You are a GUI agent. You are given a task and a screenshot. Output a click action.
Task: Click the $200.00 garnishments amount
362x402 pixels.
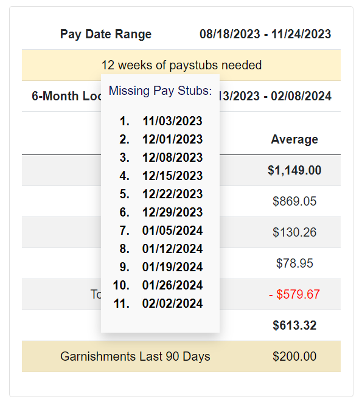pos(294,356)
